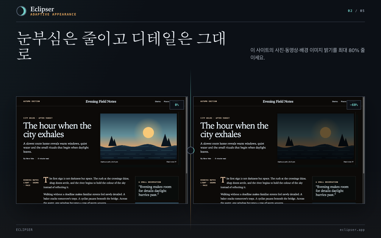Open Places in the right preview navigation

pos(343,101)
